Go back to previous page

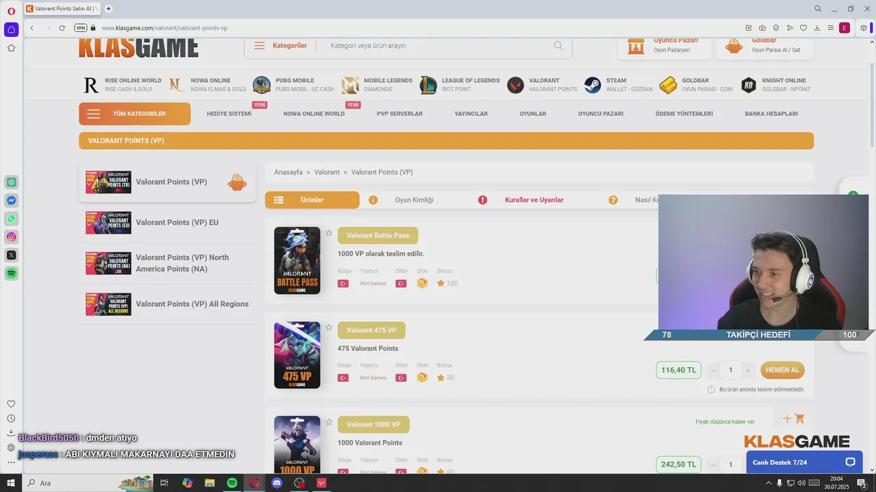(x=31, y=28)
